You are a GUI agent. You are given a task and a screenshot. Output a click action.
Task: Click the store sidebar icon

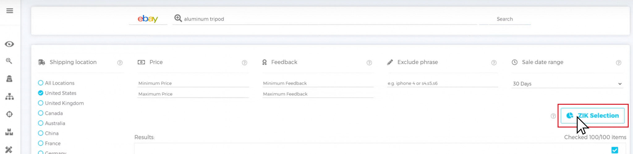click(x=9, y=79)
